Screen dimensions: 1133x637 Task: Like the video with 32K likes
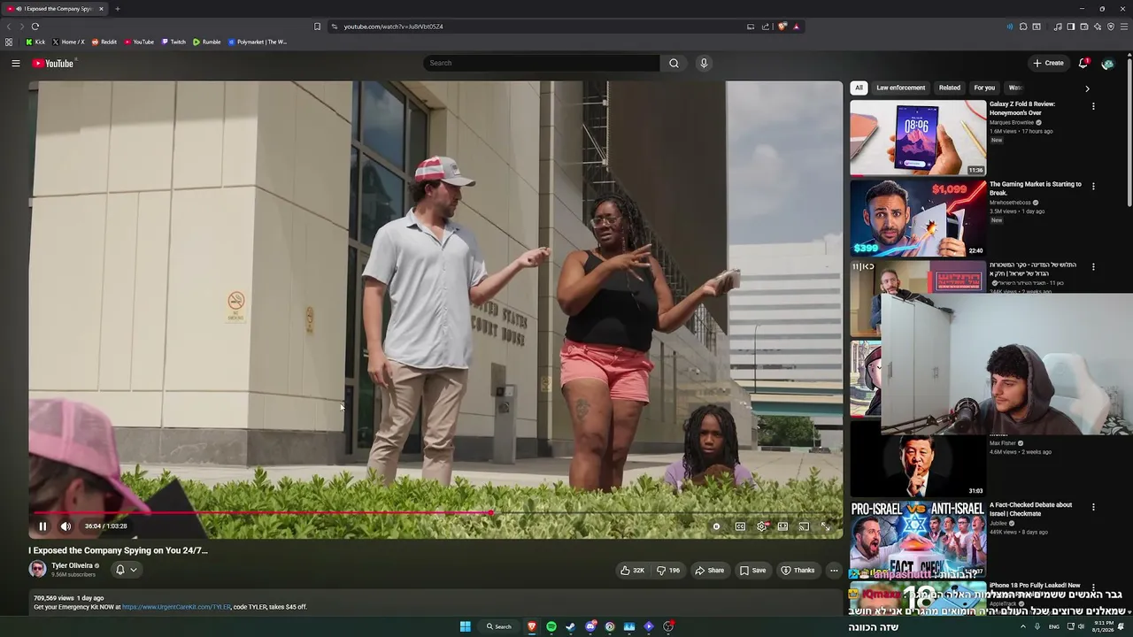632,571
